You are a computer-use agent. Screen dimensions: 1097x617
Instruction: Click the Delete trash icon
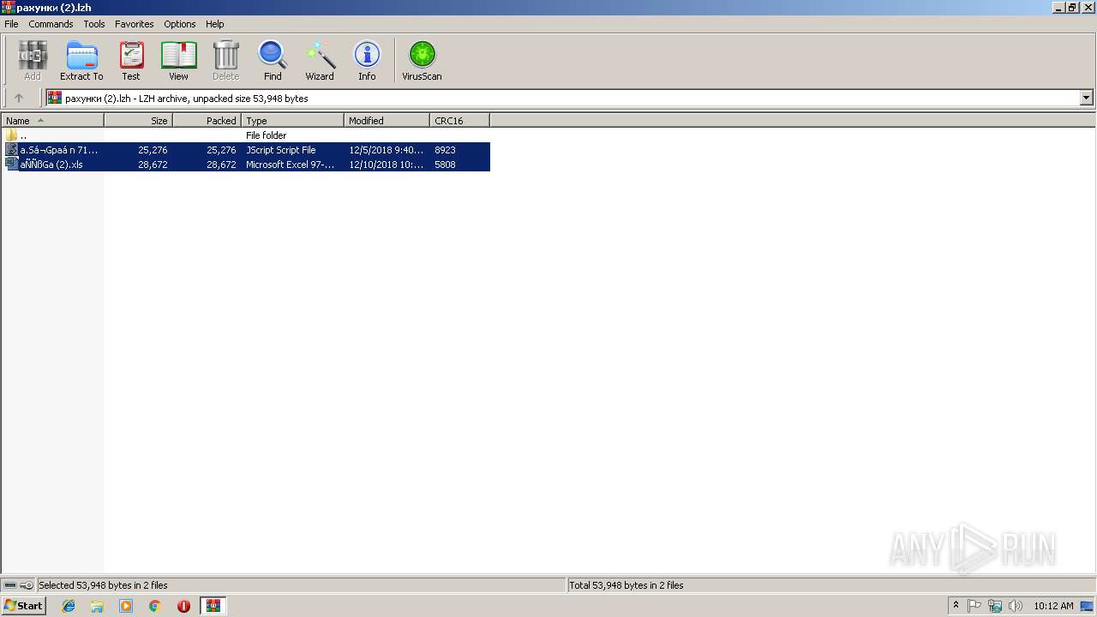[225, 61]
